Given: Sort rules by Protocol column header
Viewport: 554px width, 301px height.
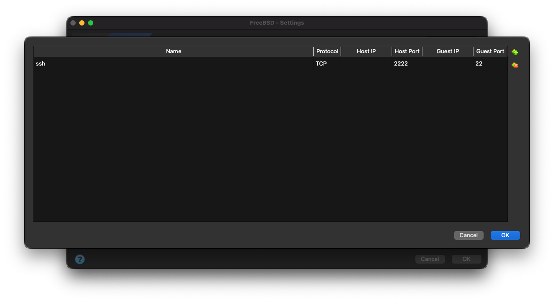Looking at the screenshot, I should click(327, 51).
